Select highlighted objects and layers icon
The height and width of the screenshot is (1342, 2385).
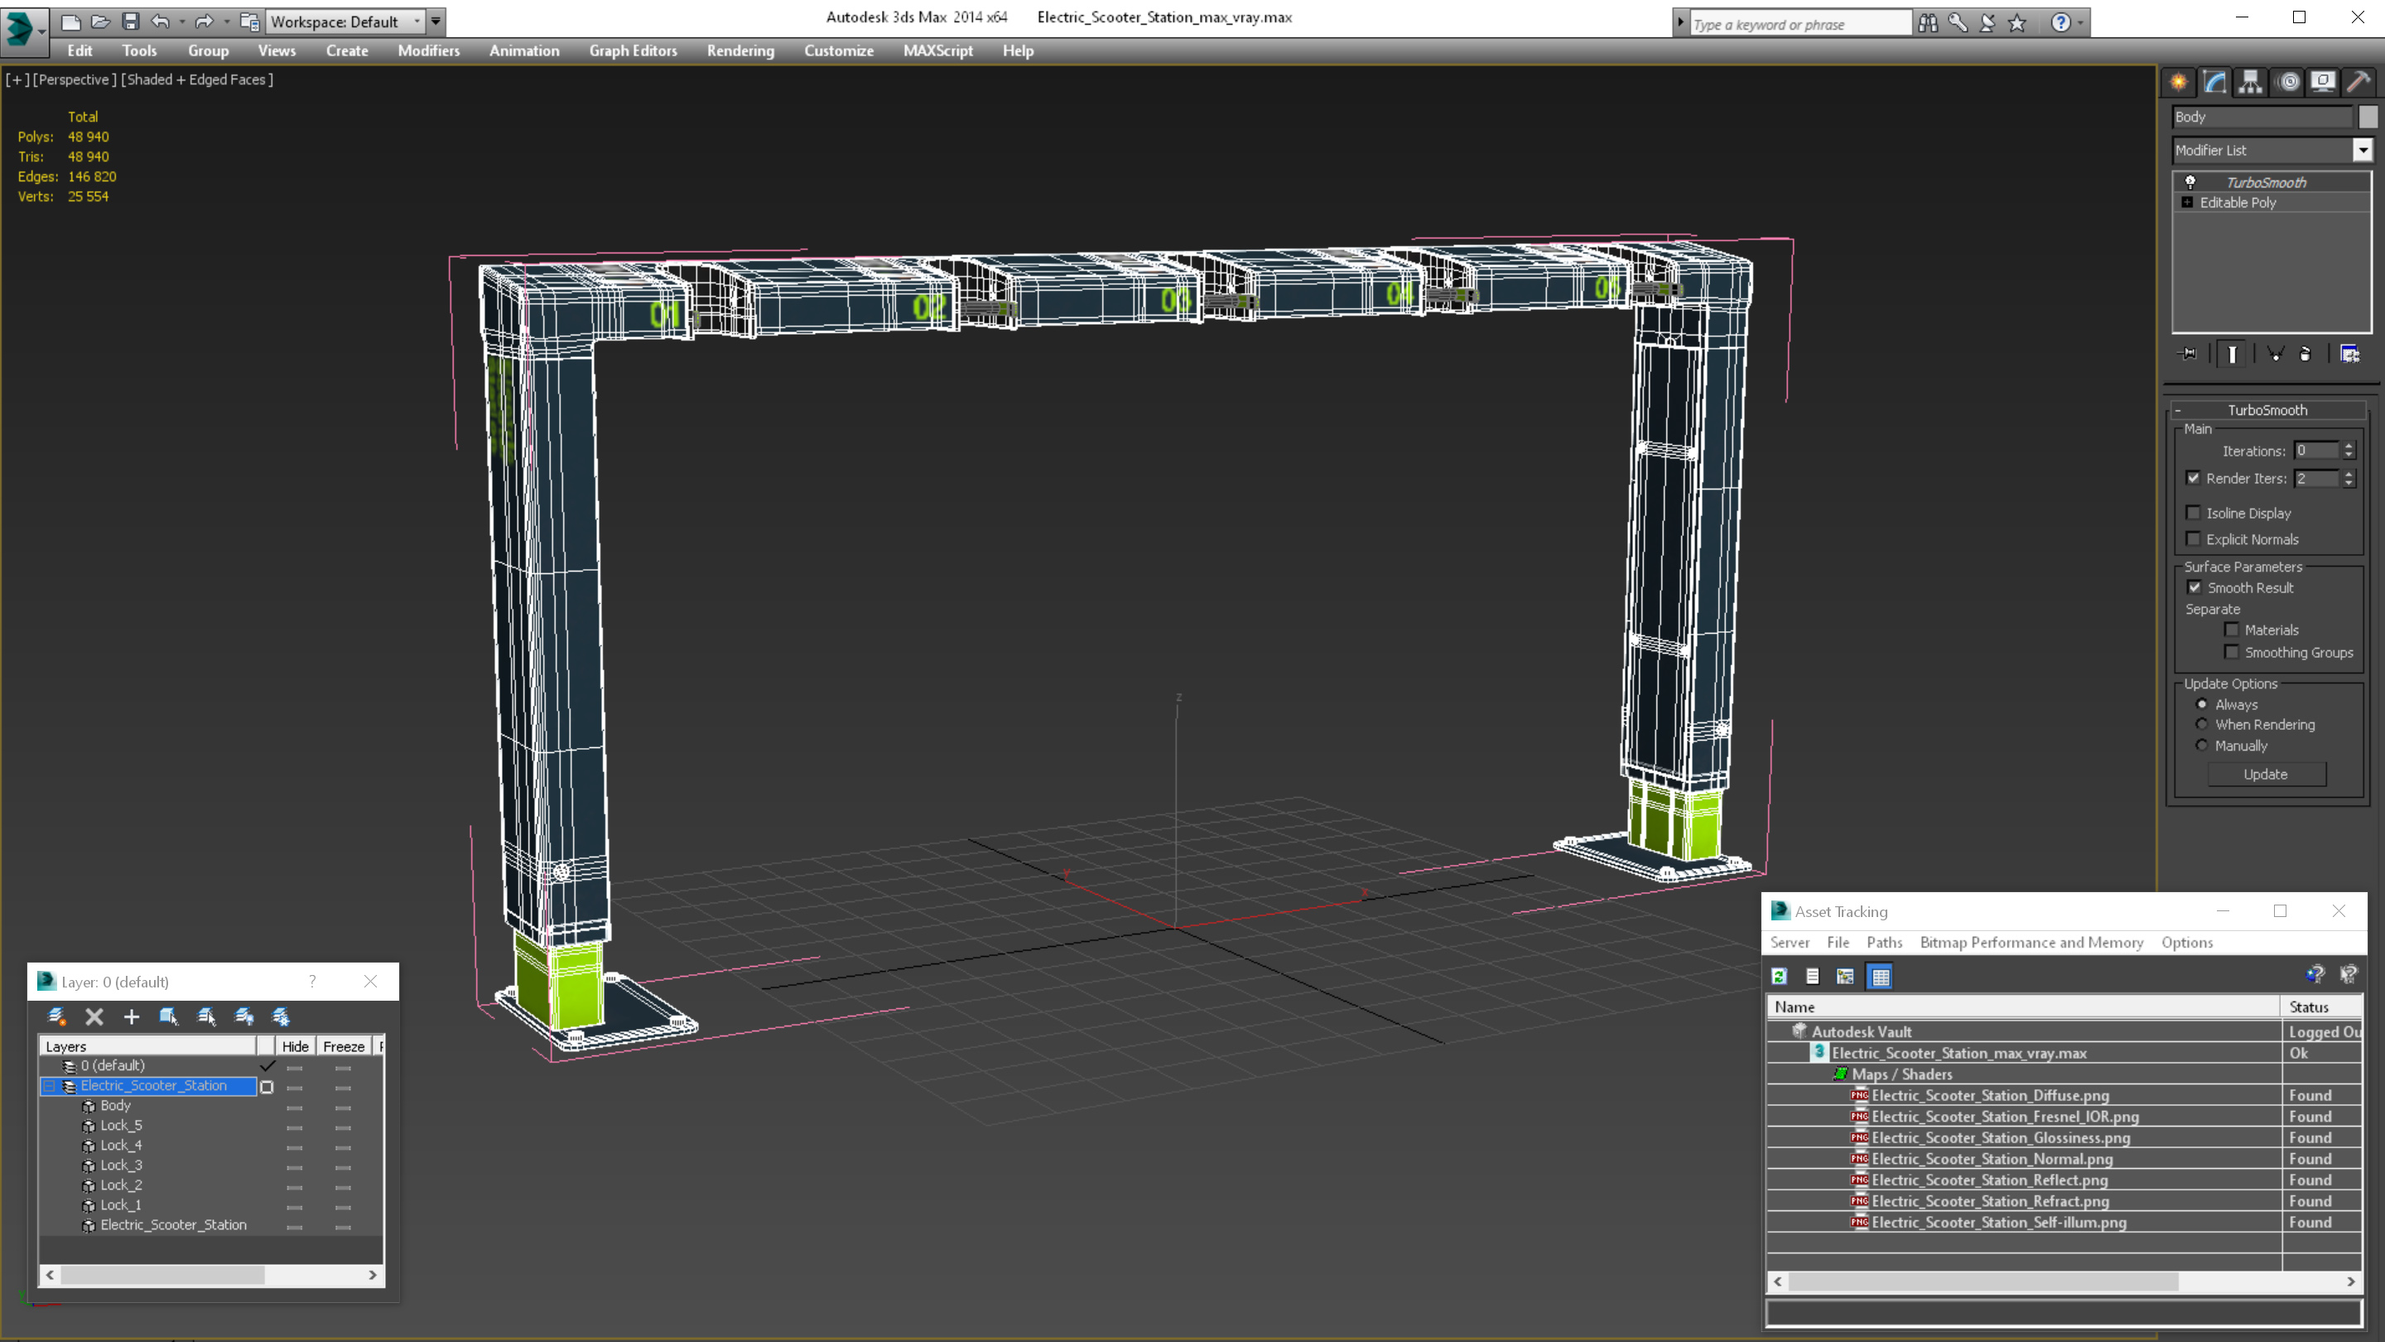tap(168, 1016)
